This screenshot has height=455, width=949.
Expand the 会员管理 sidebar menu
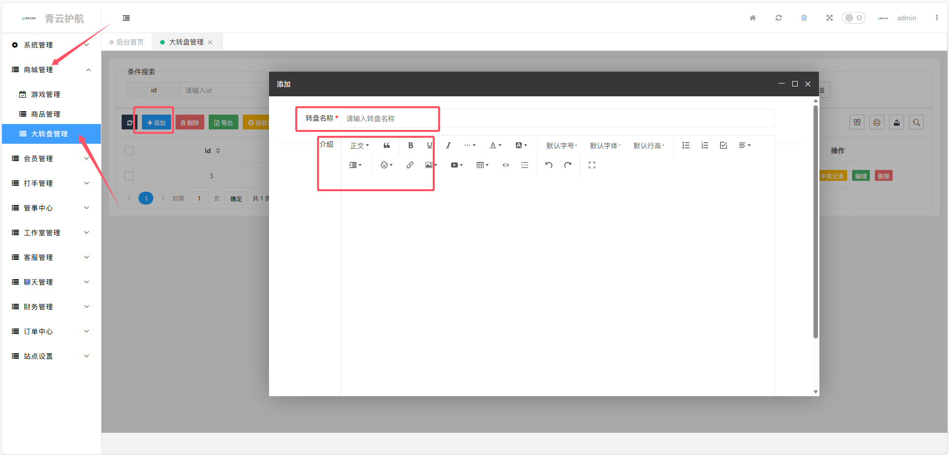50,159
